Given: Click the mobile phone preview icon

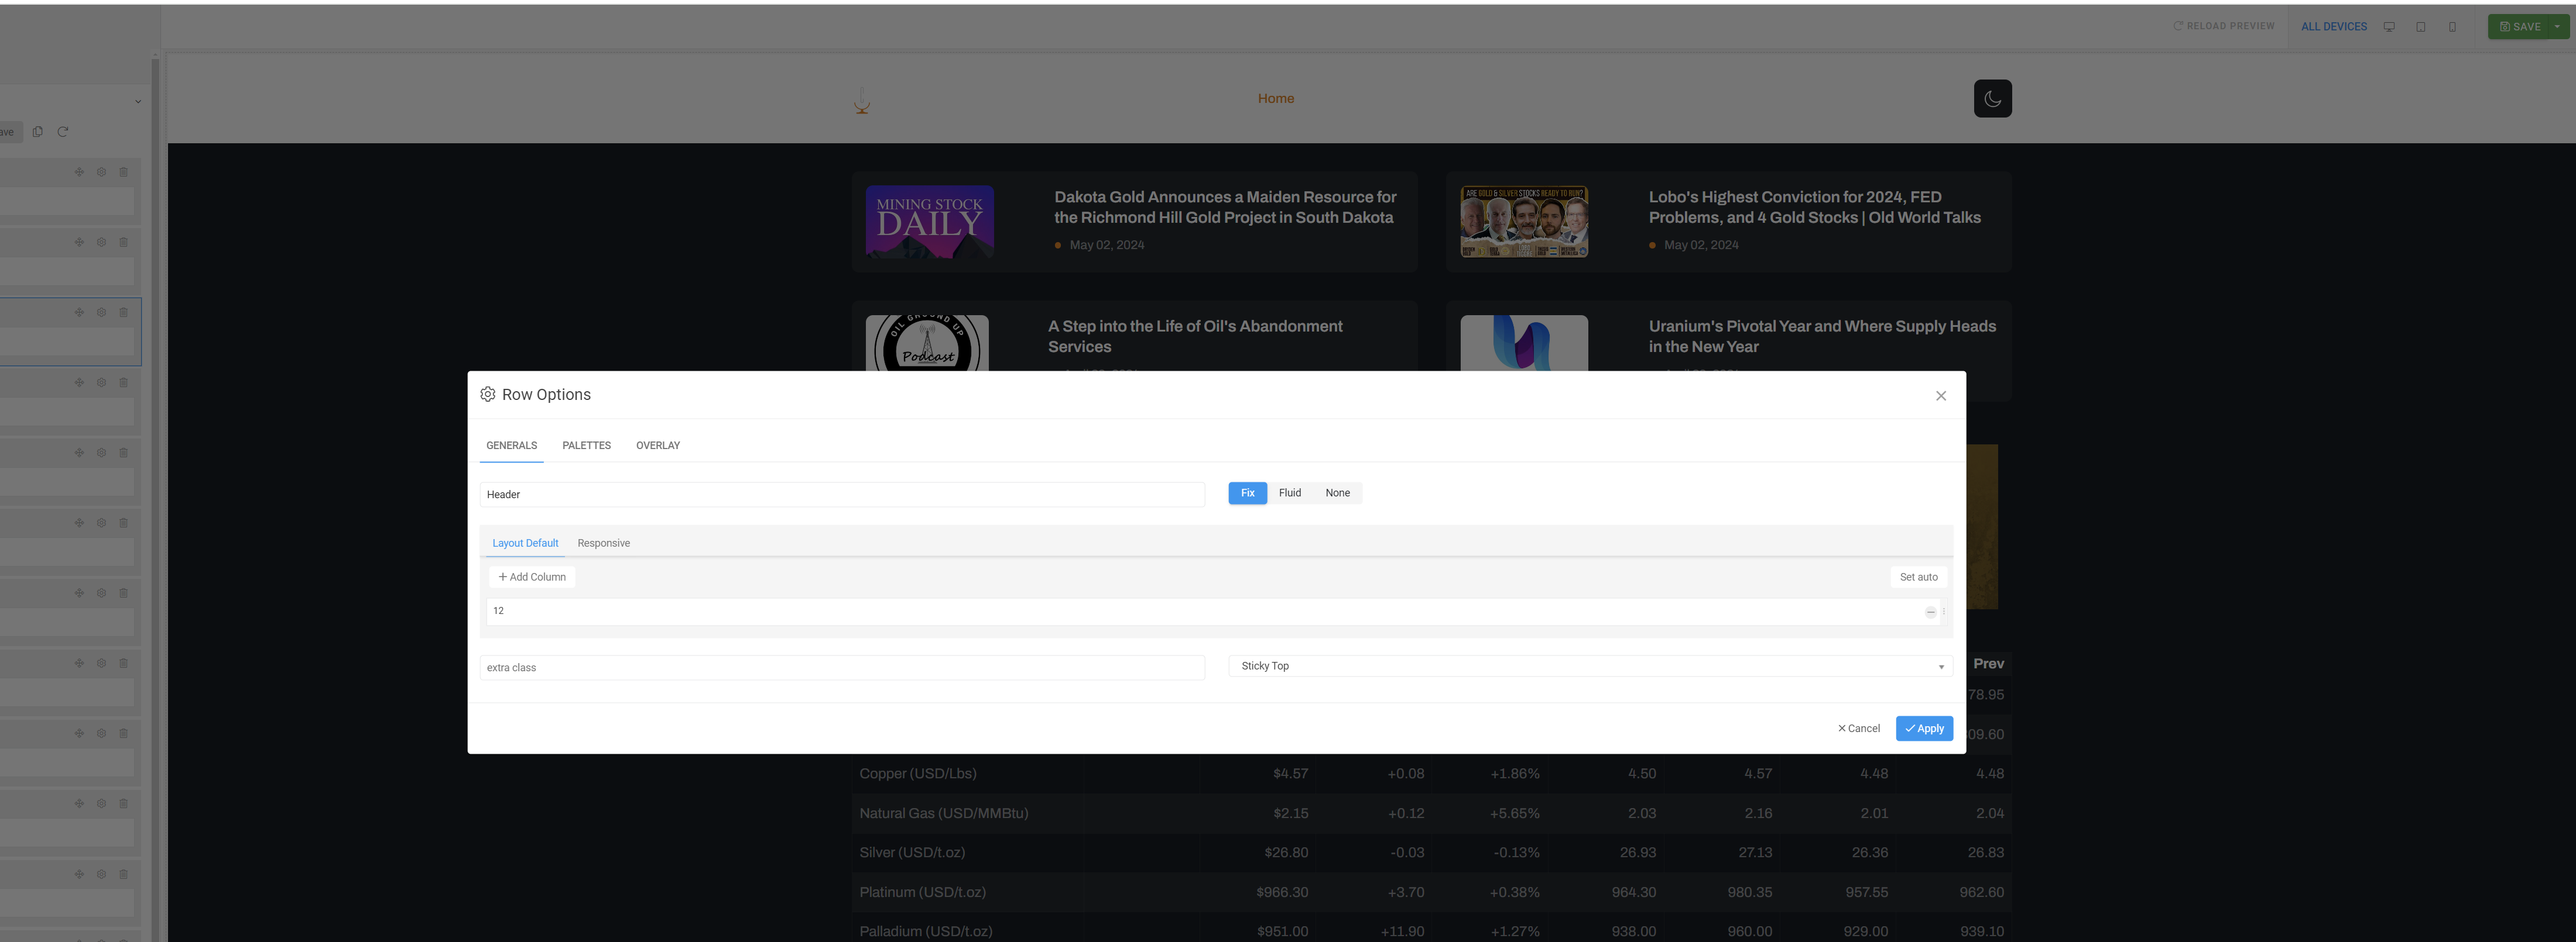Looking at the screenshot, I should [2452, 27].
